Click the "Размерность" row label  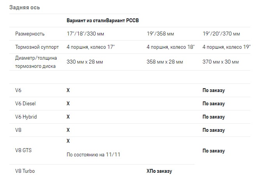[x=30, y=34]
